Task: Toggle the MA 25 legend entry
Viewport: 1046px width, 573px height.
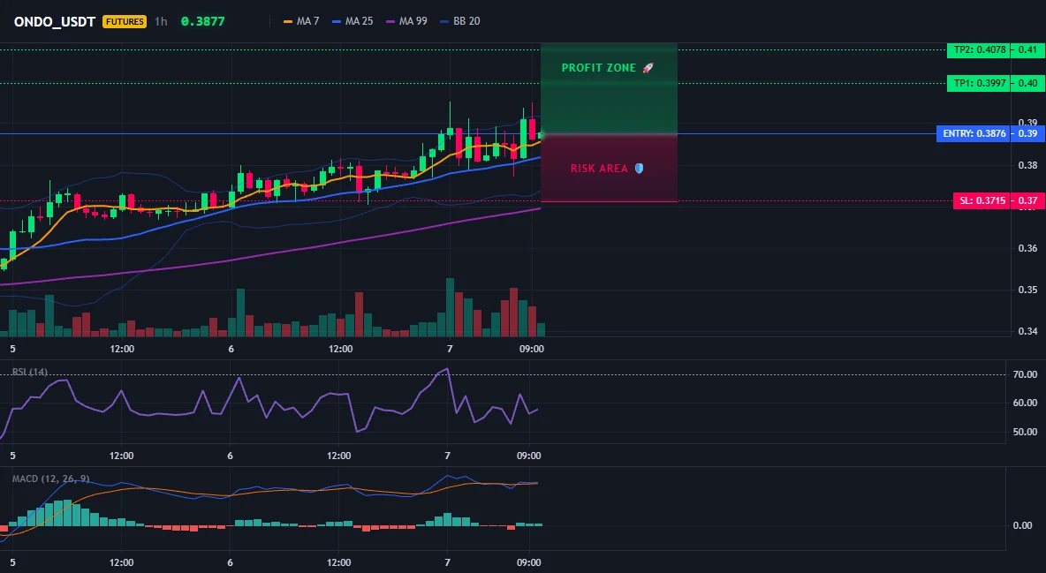Action: [x=352, y=21]
